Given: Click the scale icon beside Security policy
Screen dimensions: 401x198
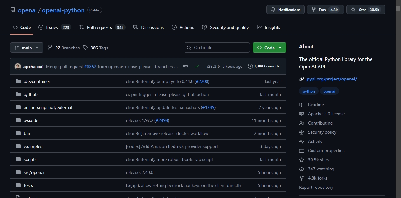Looking at the screenshot, I should pos(302,132).
